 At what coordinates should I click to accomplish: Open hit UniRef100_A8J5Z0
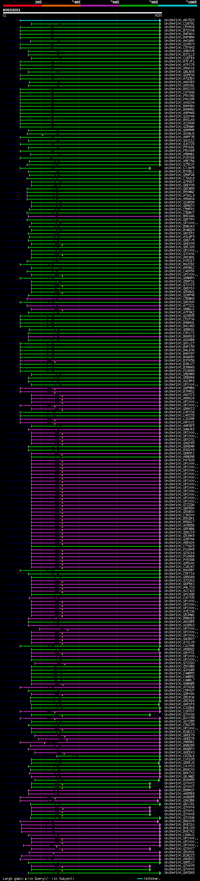point(179,20)
